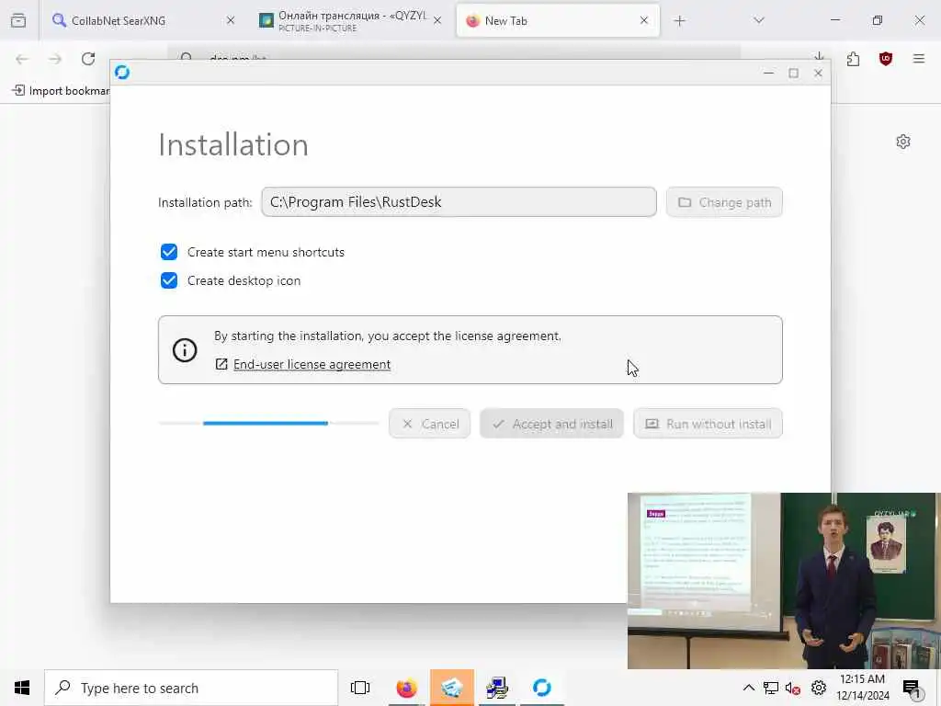
Task: Open a new browser tab with plus
Action: pyautogui.click(x=679, y=21)
